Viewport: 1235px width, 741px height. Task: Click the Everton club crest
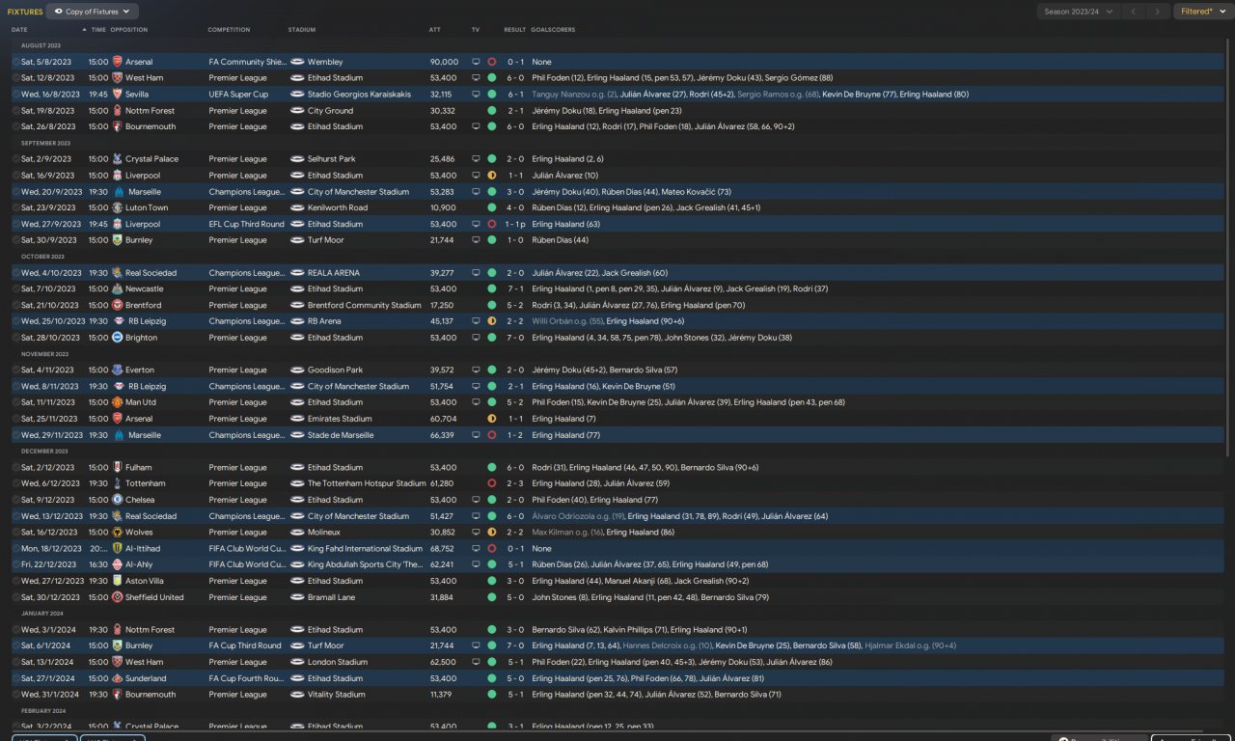[x=117, y=370]
